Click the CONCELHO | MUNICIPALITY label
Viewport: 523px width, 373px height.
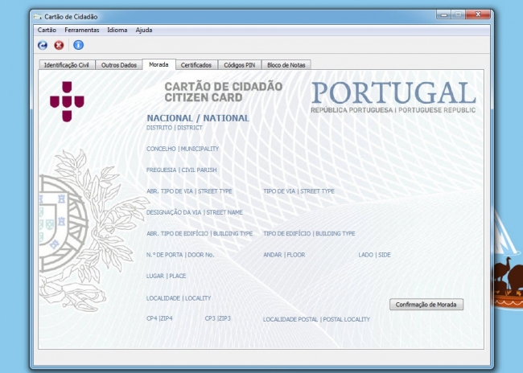(x=183, y=149)
